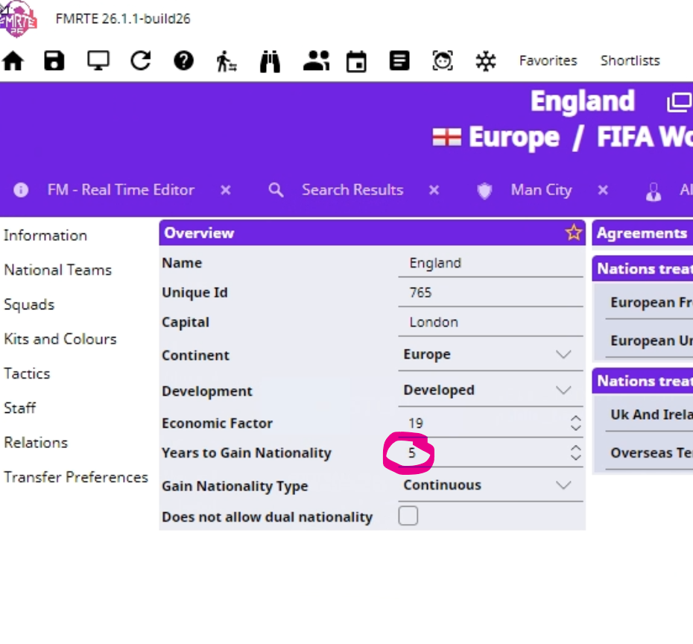The height and width of the screenshot is (644, 693).
Task: Open the Help question mark icon
Action: [184, 61]
